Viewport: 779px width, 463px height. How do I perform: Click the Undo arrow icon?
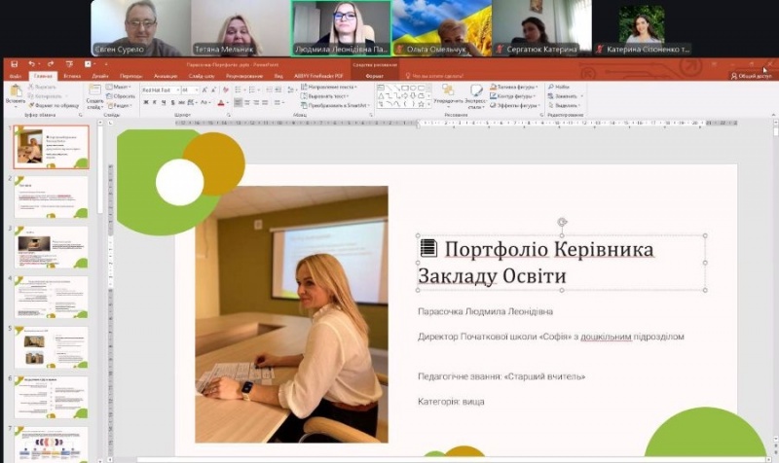[32, 64]
